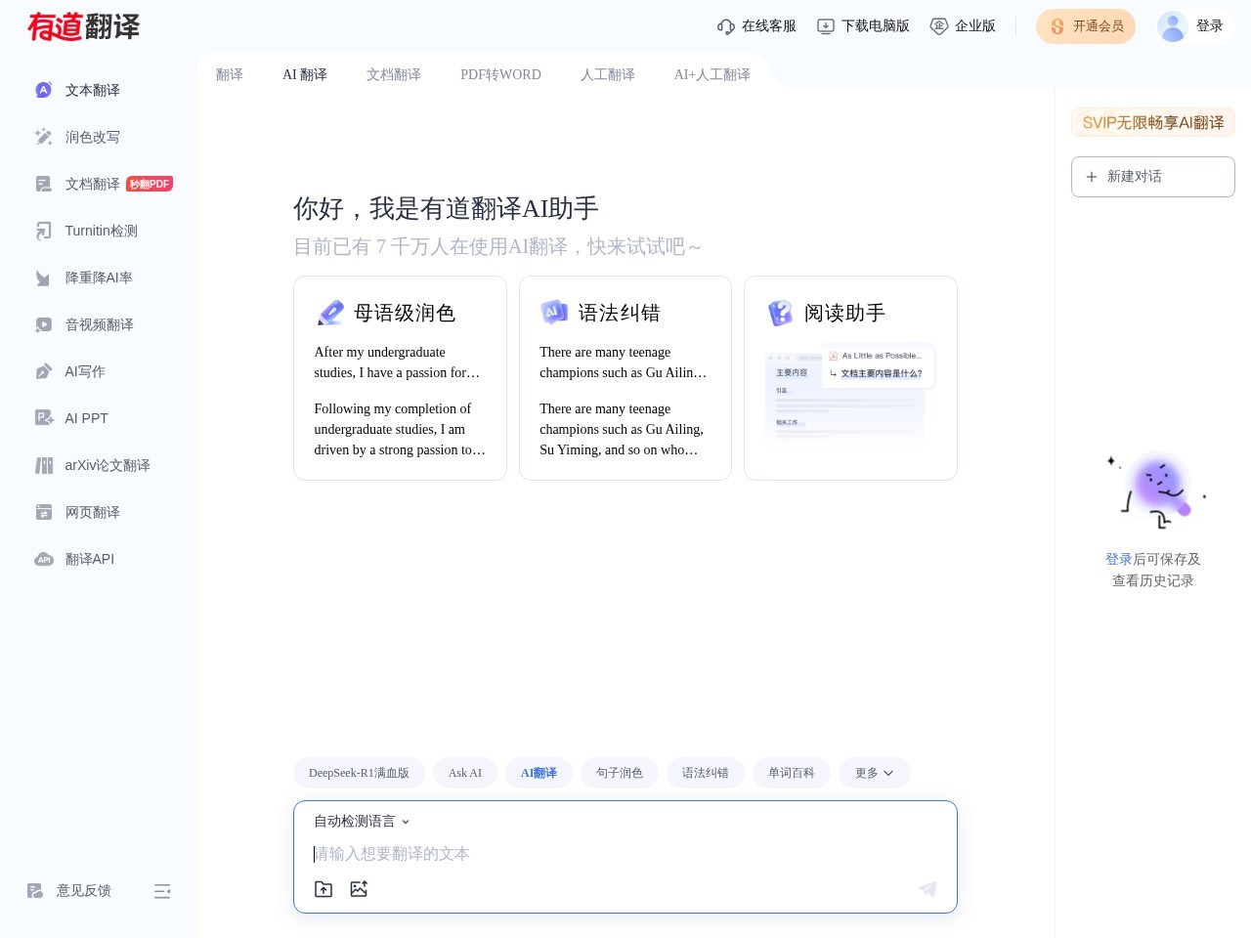The height and width of the screenshot is (938, 1251).
Task: Toggle the DeepSeek-R1满血版 mode chip
Action: coord(359,773)
